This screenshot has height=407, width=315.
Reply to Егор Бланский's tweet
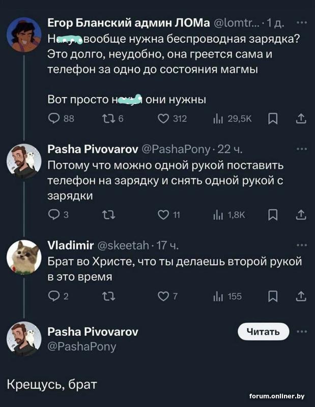coord(53,119)
